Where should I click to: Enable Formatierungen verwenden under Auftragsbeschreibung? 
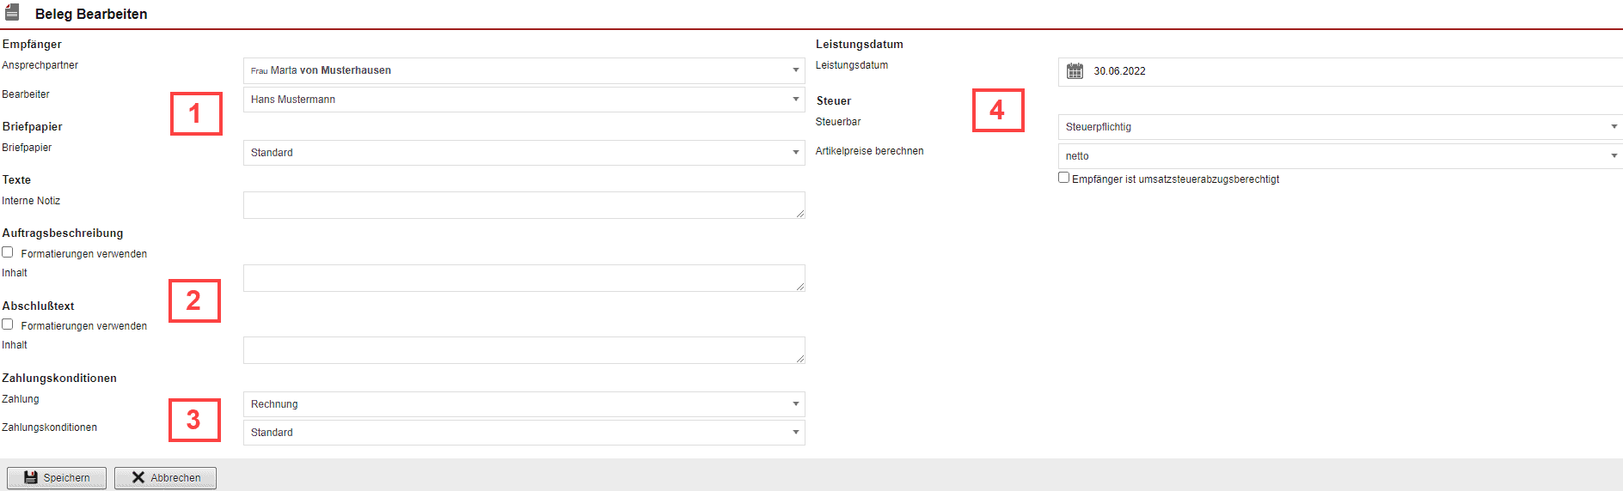pos(8,252)
